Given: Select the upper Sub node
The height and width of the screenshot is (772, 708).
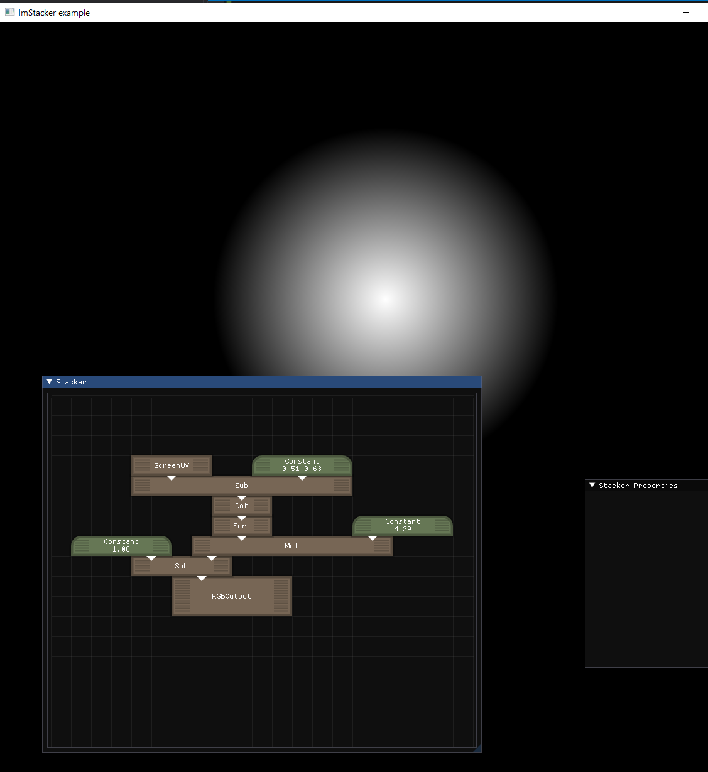Looking at the screenshot, I should [241, 485].
